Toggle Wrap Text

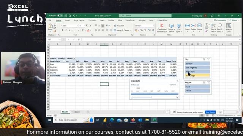tap(119, 26)
